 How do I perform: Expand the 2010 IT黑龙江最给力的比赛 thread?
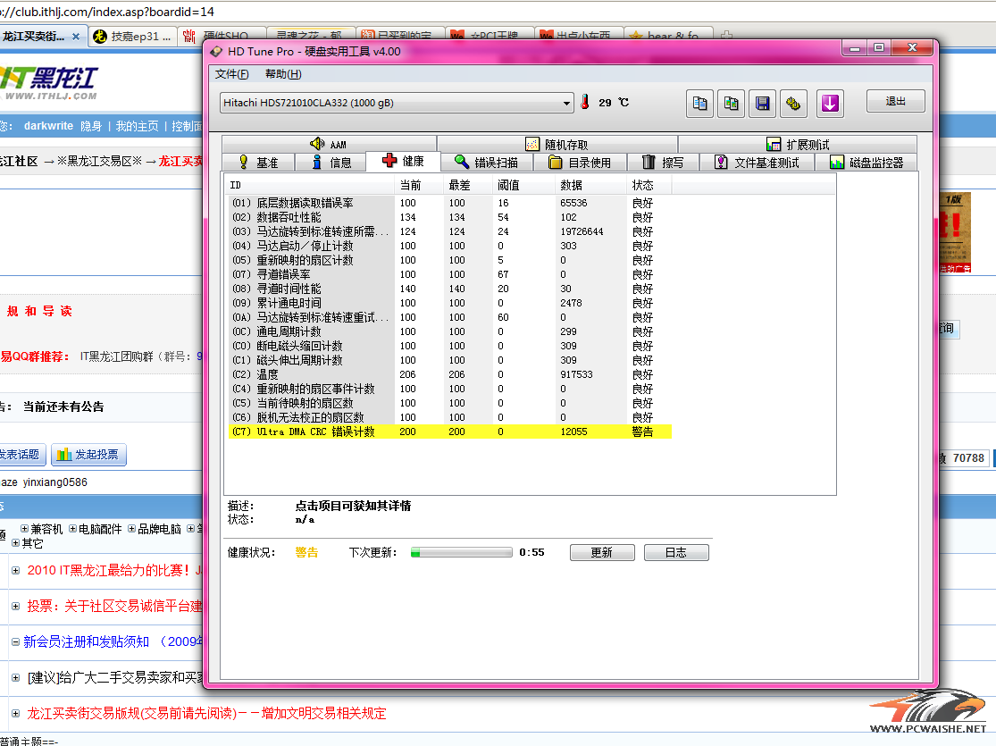(15, 571)
